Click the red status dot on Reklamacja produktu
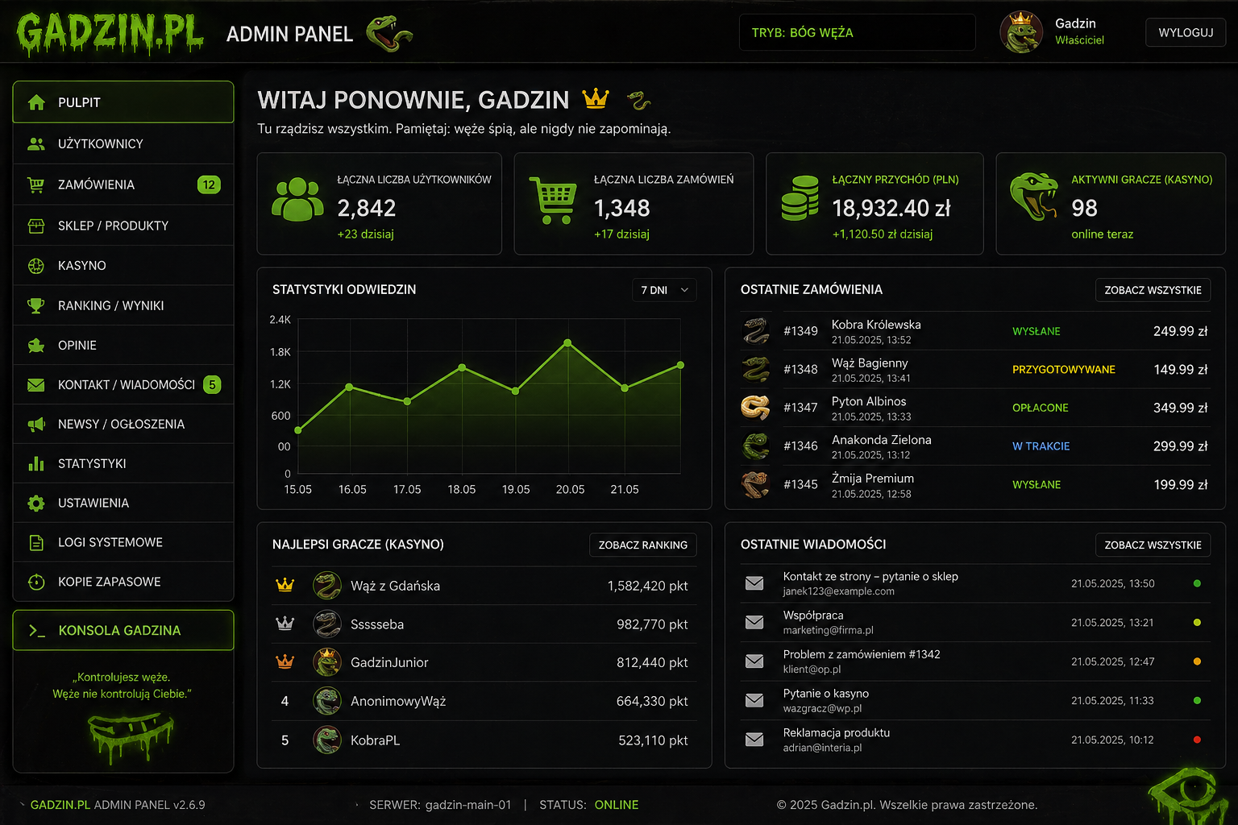This screenshot has width=1238, height=825. click(x=1195, y=739)
